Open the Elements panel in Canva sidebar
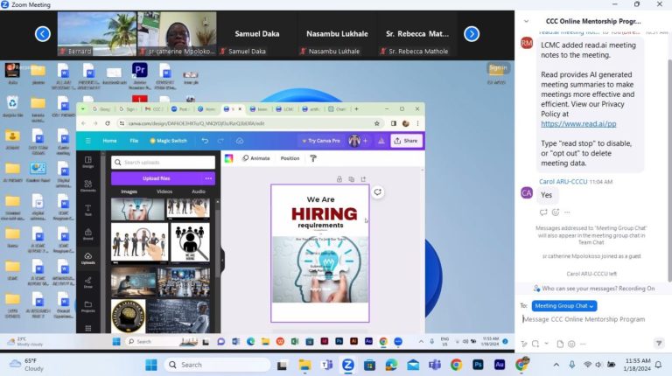Screen dimensions: 672x376 click(88, 187)
